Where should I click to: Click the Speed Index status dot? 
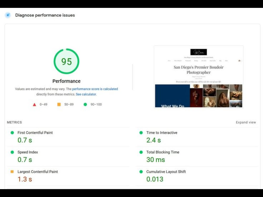click(12, 152)
